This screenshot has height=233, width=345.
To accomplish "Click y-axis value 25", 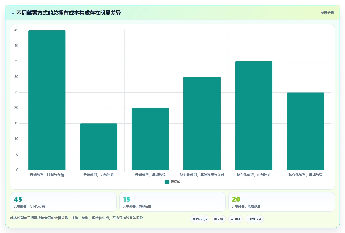I will click(x=16, y=92).
